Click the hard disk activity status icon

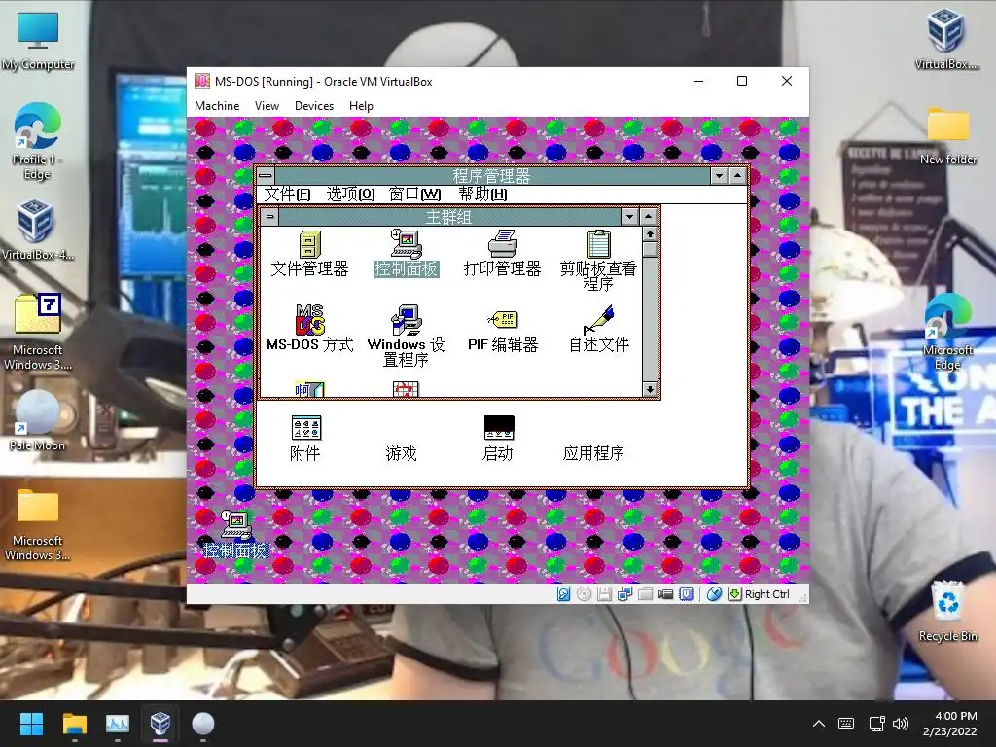click(563, 594)
